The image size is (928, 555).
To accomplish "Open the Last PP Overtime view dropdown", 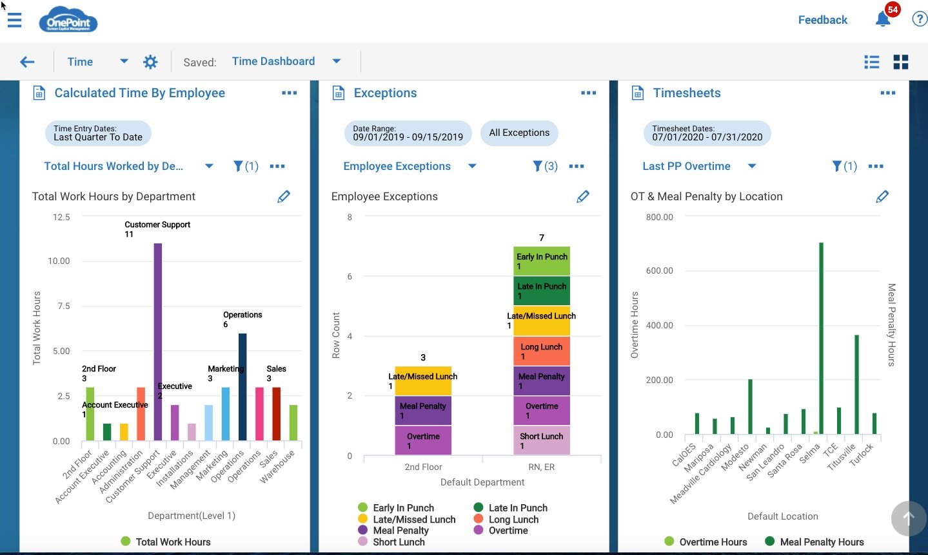I will pos(752,166).
